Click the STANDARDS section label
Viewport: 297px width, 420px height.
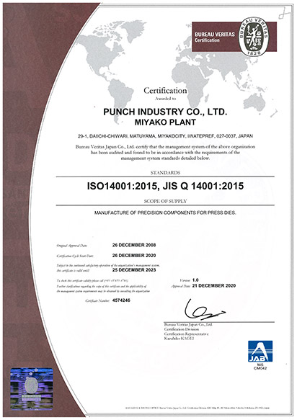tap(165, 173)
